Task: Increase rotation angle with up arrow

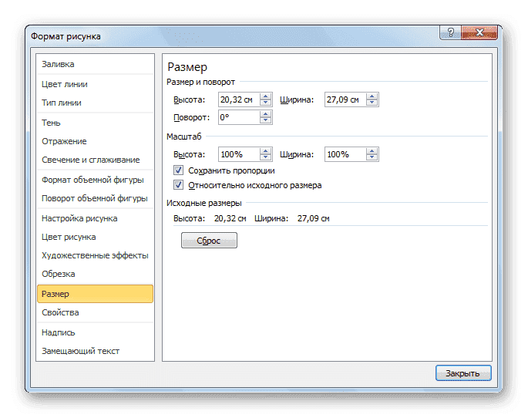Action: coord(266,114)
